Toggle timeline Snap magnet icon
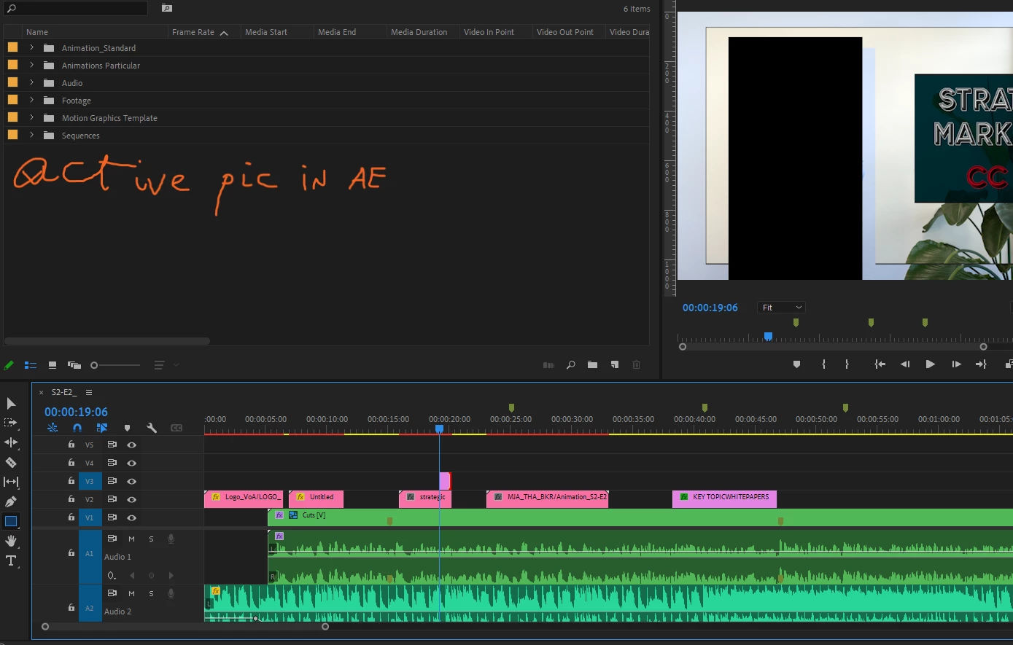 click(77, 428)
